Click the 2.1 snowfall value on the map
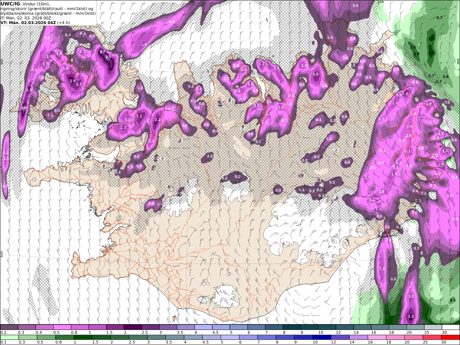This screenshot has width=460, height=345. tap(139, 116)
